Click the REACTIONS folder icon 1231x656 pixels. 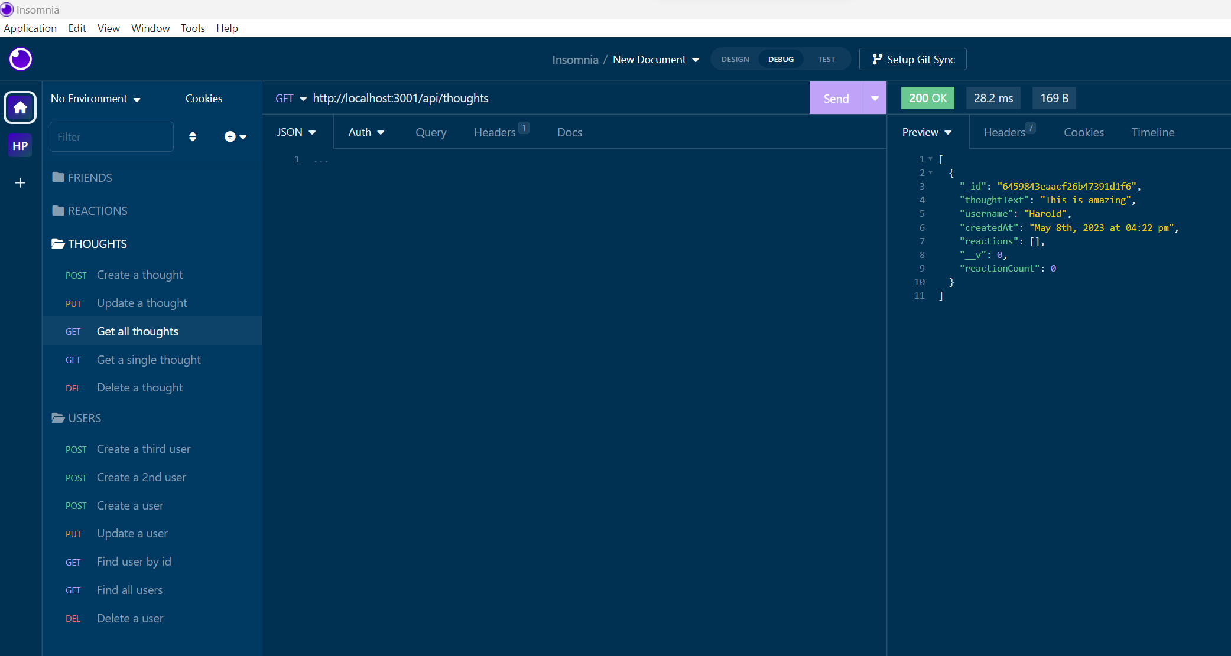[x=57, y=210]
